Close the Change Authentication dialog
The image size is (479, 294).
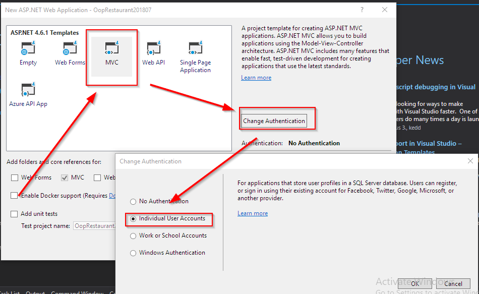pos(470,161)
